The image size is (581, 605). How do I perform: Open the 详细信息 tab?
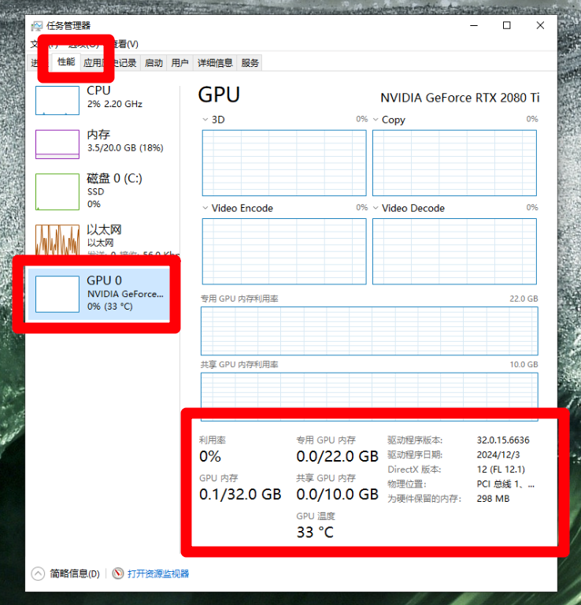click(215, 63)
